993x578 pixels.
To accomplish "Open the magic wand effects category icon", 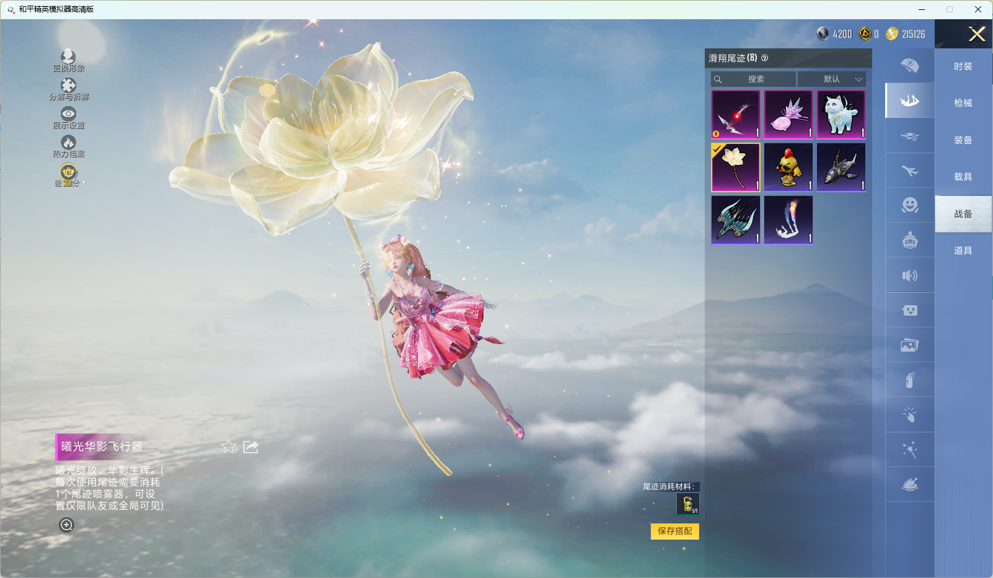I will tap(909, 449).
